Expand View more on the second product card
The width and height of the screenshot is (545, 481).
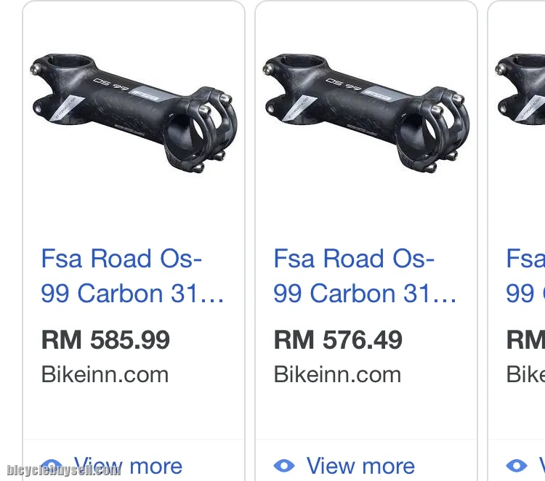point(360,466)
